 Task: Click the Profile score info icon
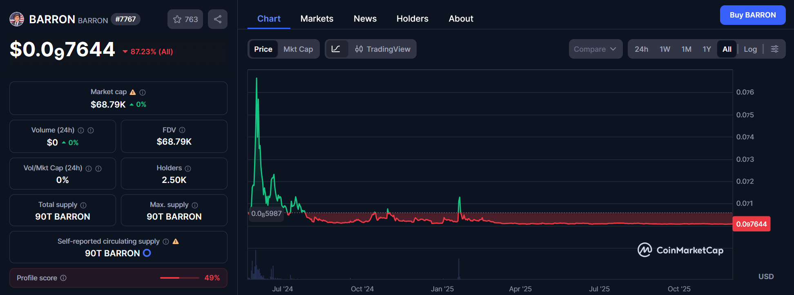63,278
